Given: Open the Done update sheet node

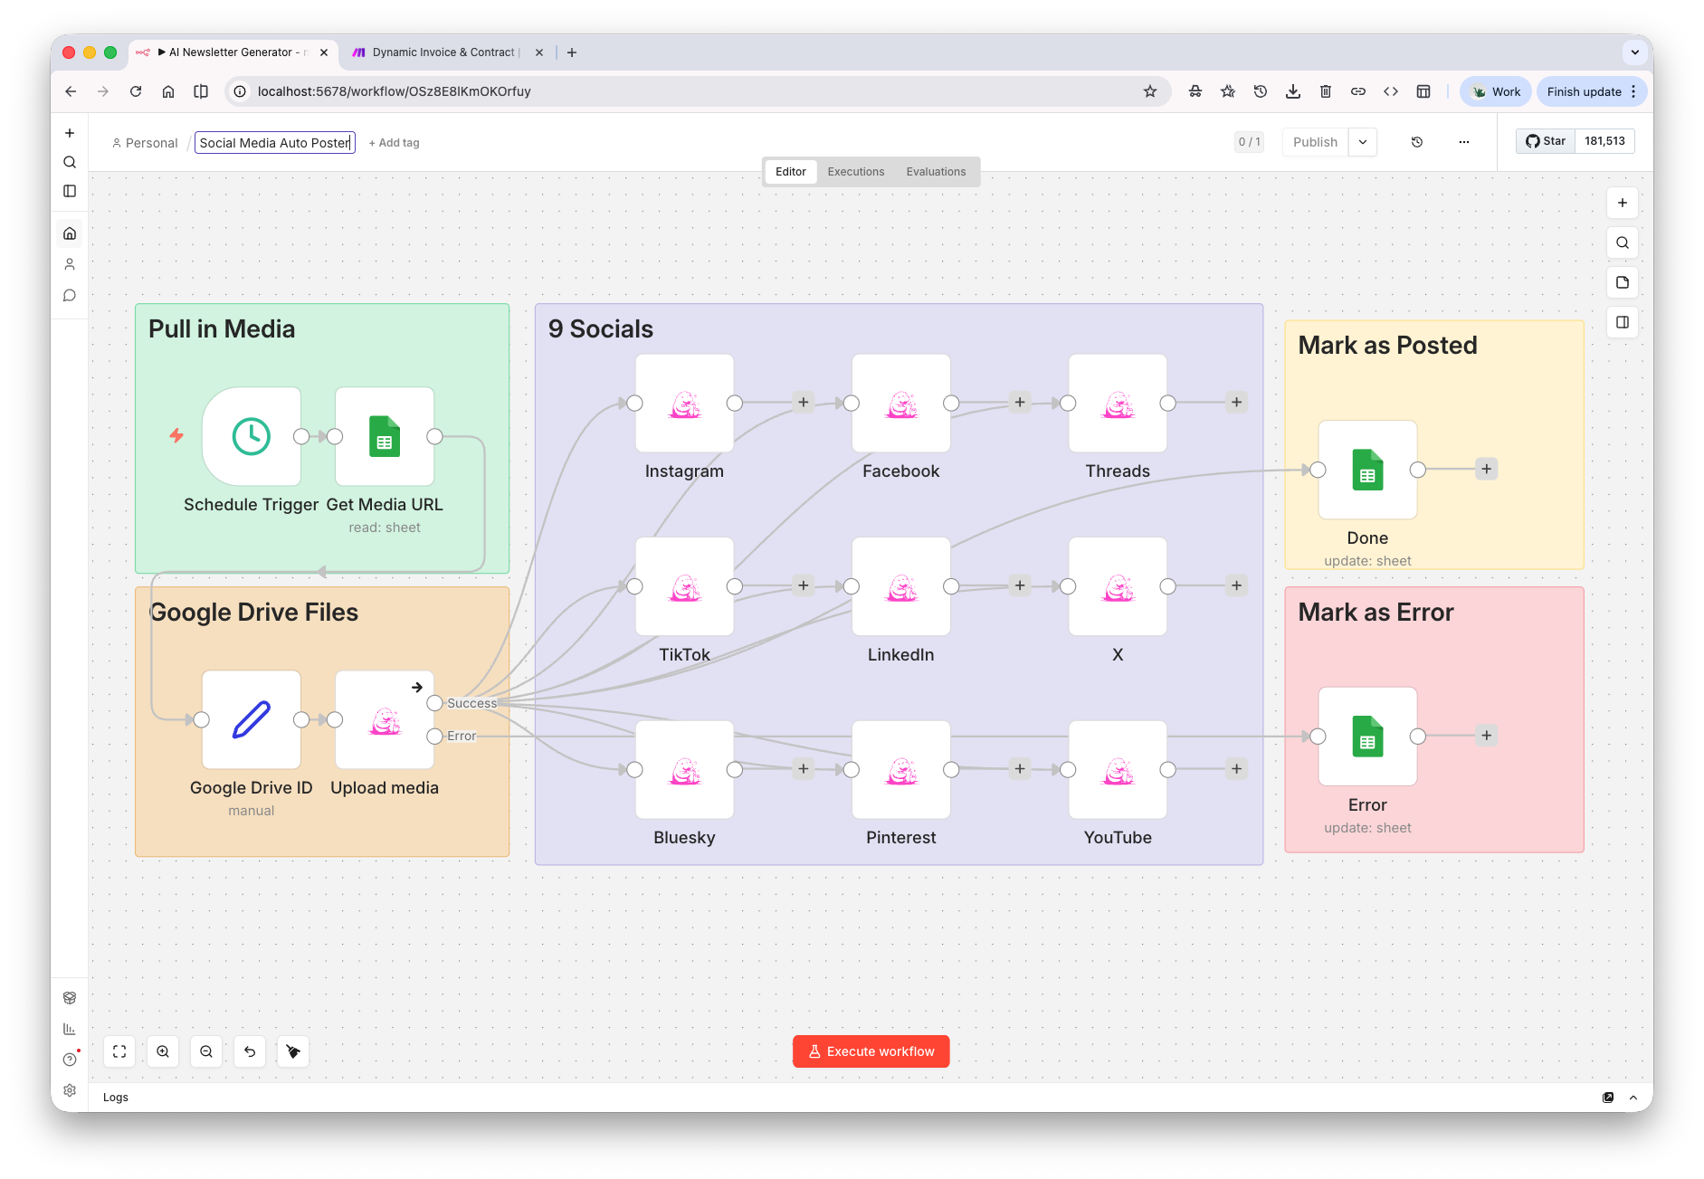Looking at the screenshot, I should (1366, 470).
